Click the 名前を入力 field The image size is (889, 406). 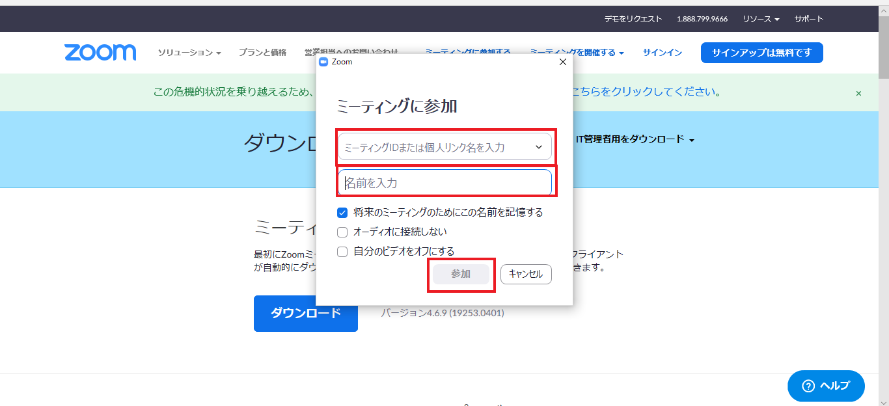tap(444, 183)
